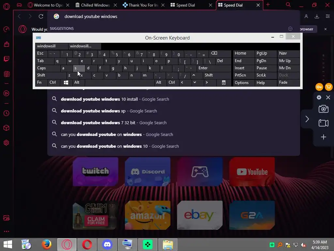Pick 'windowsill' prediction on keyboard
This screenshot has width=334, height=251.
pos(52,46)
